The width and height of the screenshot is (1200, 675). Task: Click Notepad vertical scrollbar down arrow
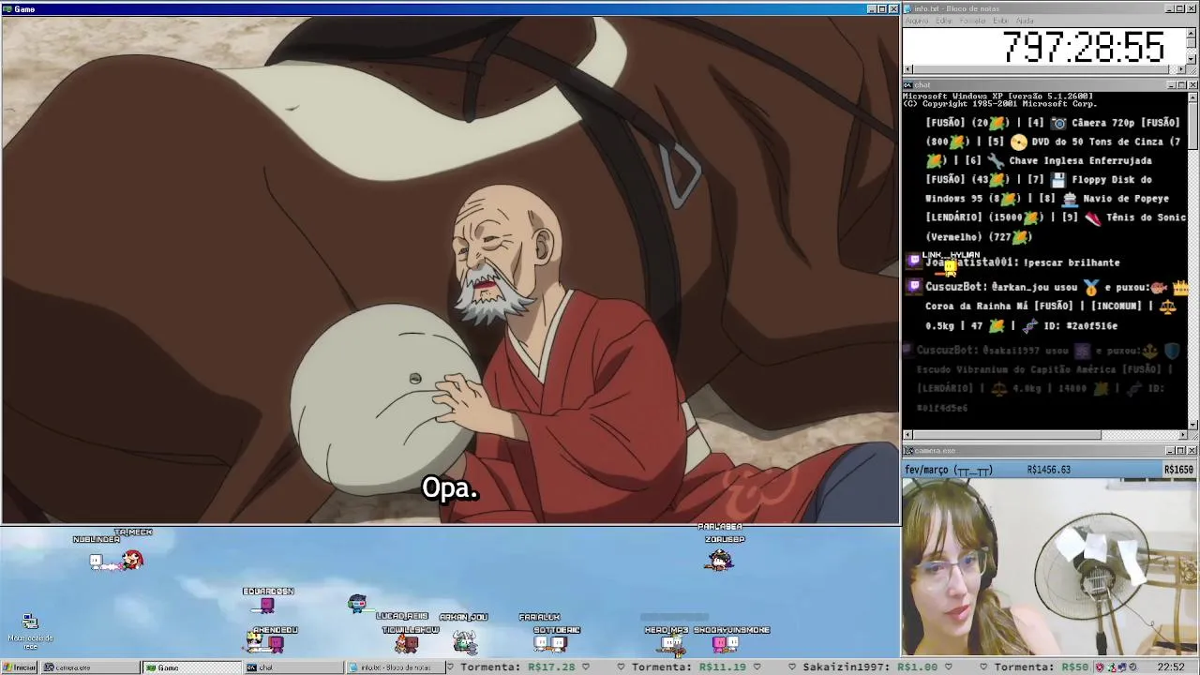pos(1192,59)
